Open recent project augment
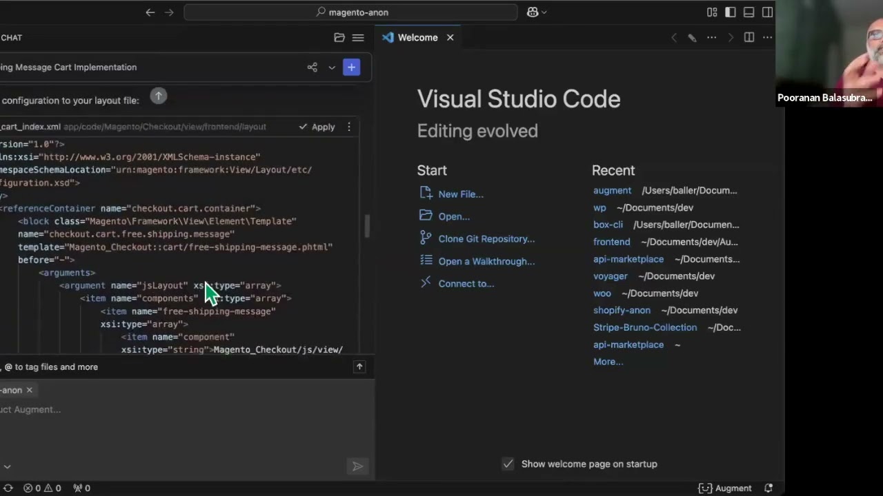This screenshot has height=496, width=883. pos(612,190)
